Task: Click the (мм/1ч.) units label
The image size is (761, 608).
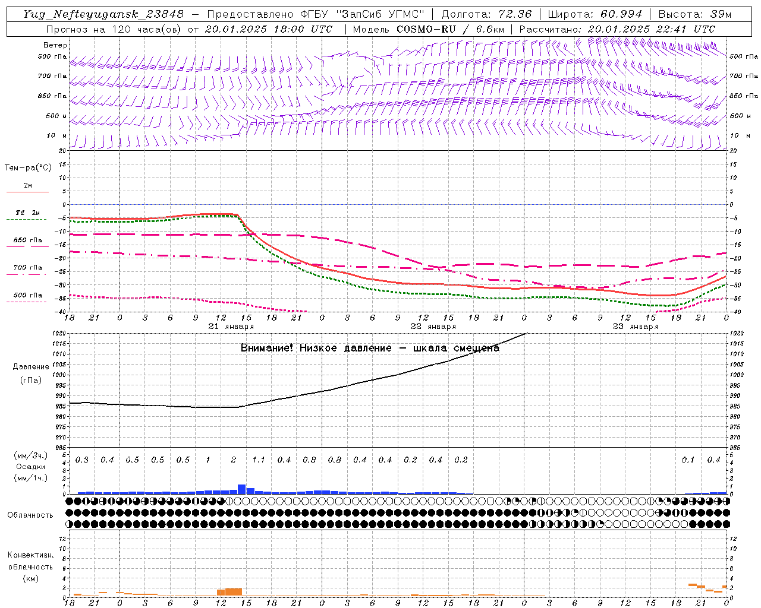Action: click(x=31, y=478)
